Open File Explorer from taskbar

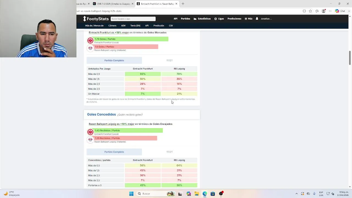(x=197, y=194)
